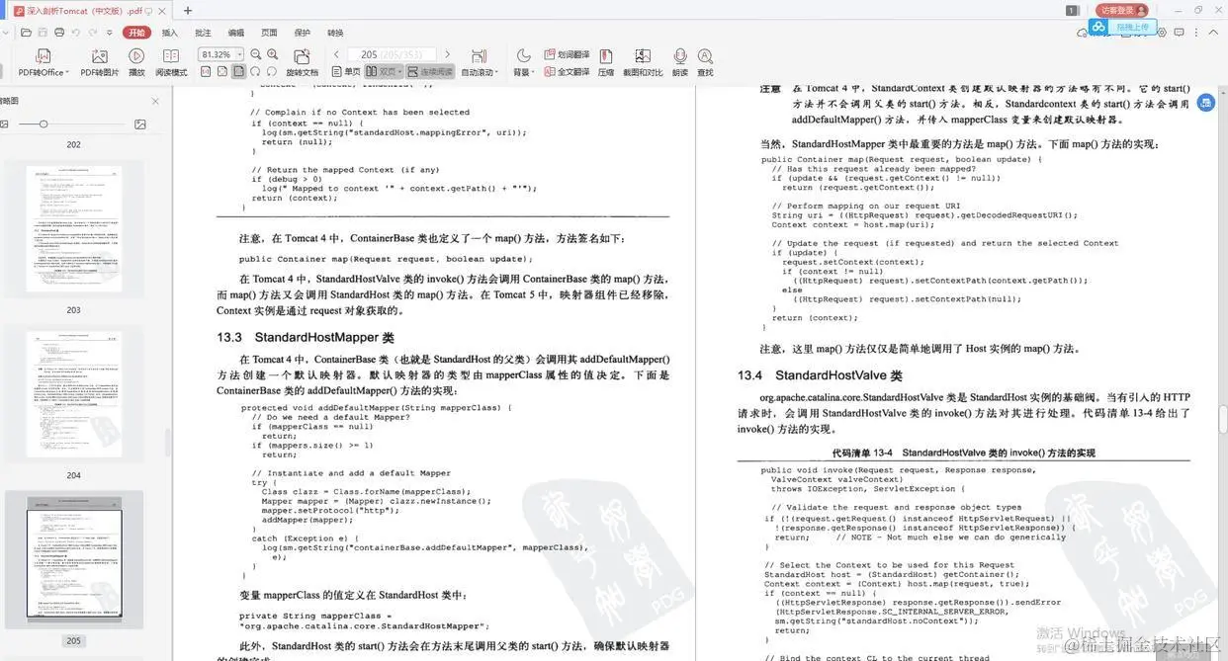The width and height of the screenshot is (1228, 661).
Task: Open the 转换 convert tab
Action: click(335, 33)
